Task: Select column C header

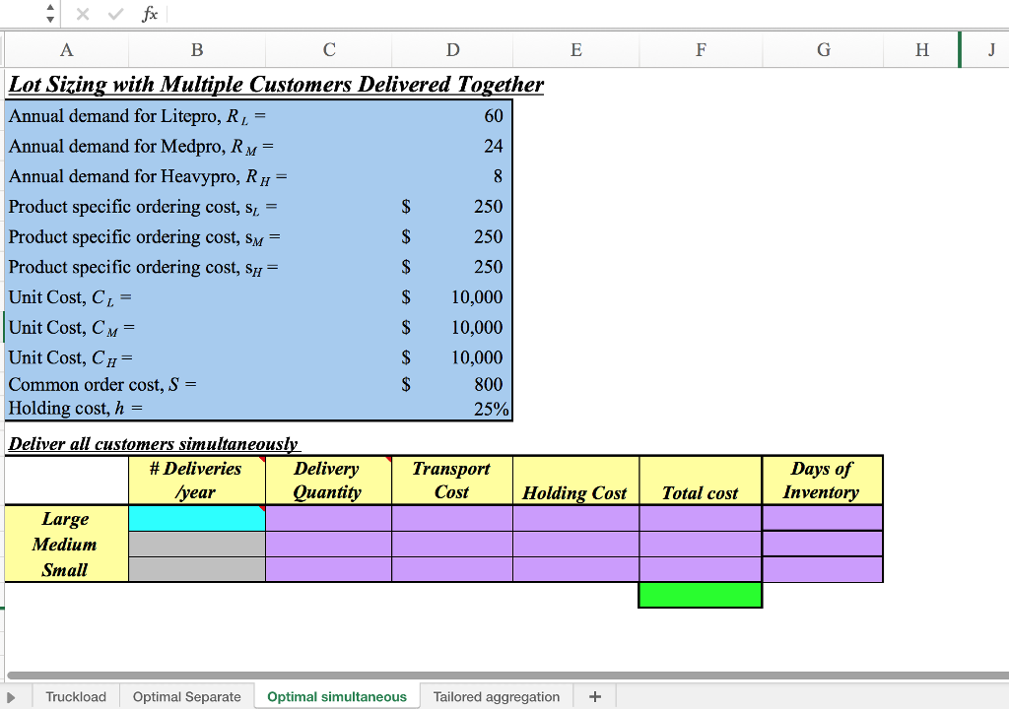Action: [329, 49]
